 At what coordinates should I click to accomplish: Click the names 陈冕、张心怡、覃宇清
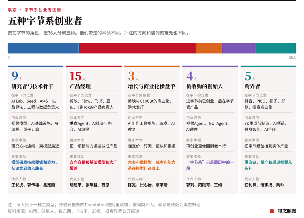[147, 185]
